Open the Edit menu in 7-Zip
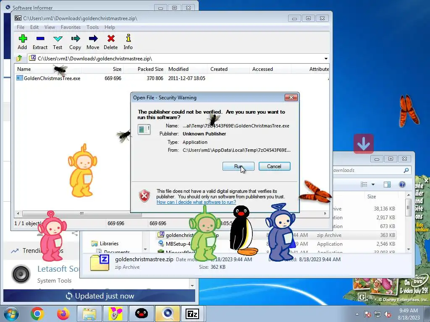This screenshot has width=430, height=322. [34, 27]
